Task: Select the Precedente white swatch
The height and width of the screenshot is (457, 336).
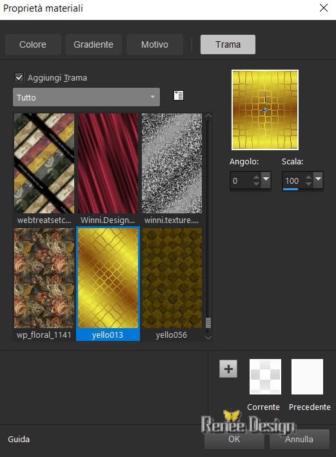Action: [307, 376]
